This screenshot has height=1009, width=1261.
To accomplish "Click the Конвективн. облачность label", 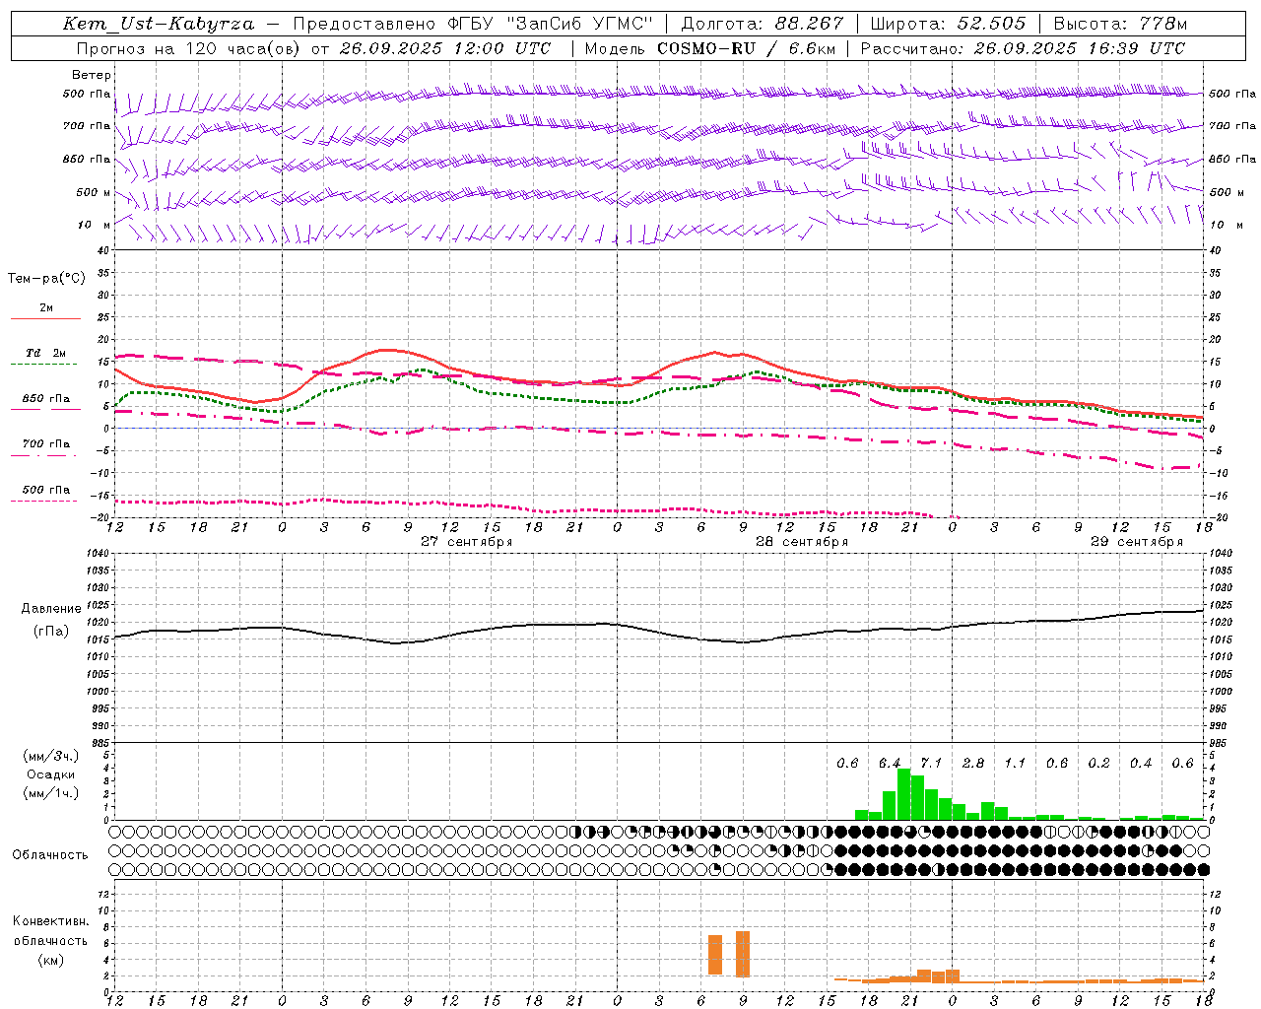I will [50, 931].
